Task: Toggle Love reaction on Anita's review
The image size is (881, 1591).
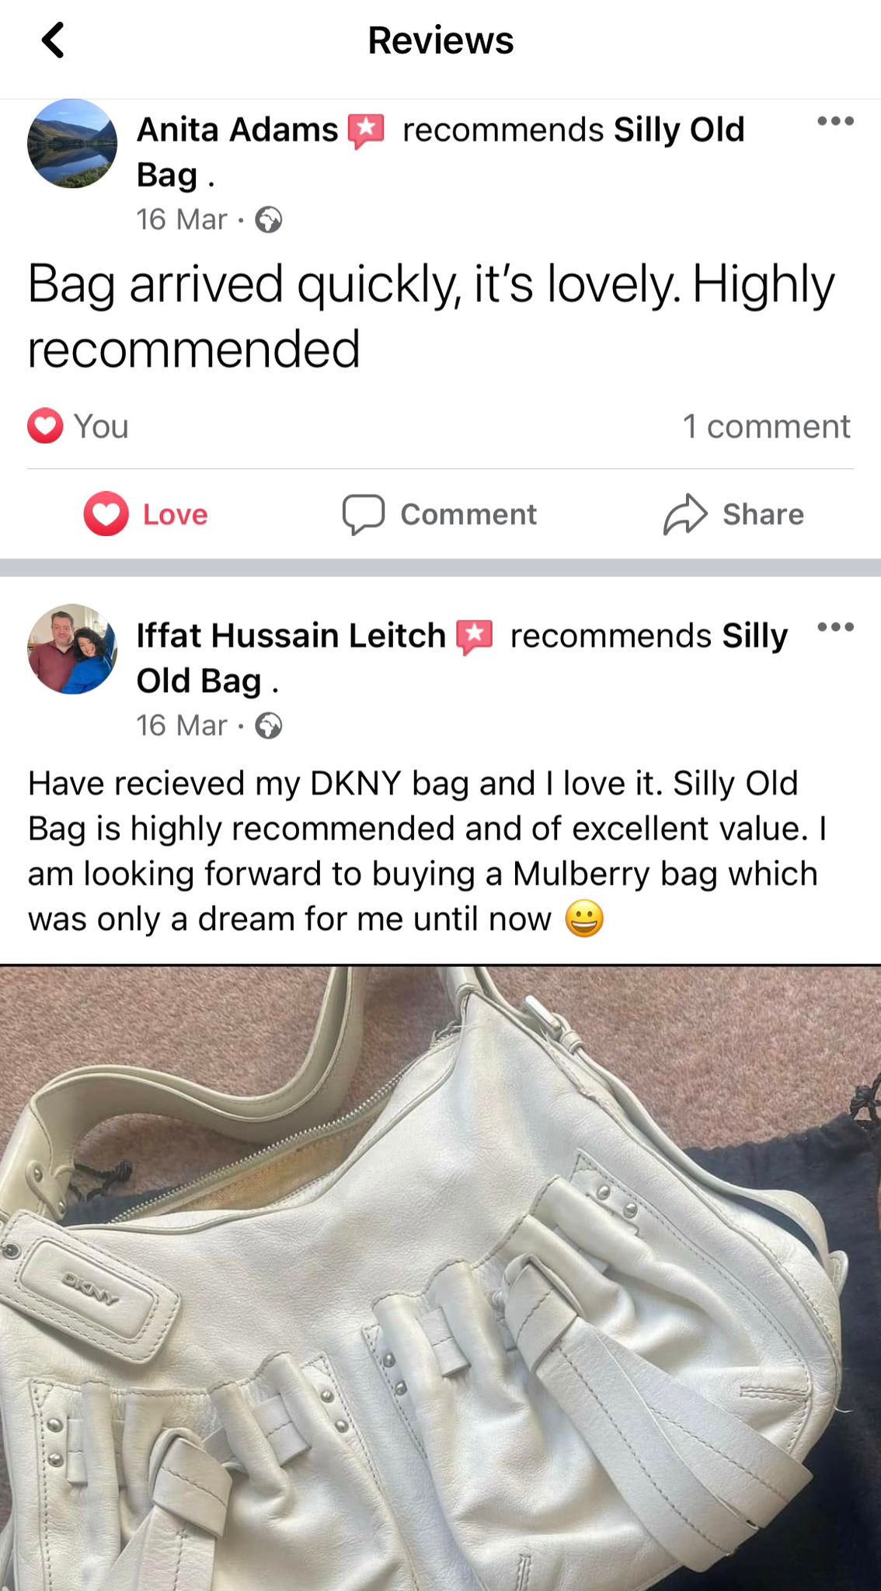Action: point(146,514)
